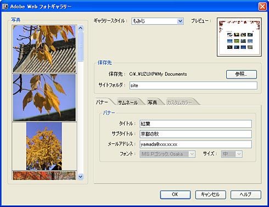Open the フォント dropdown

167,154
